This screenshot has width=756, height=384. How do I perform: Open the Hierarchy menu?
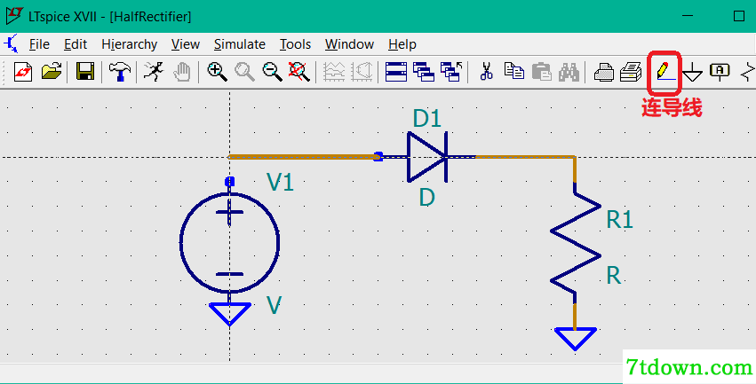point(129,44)
